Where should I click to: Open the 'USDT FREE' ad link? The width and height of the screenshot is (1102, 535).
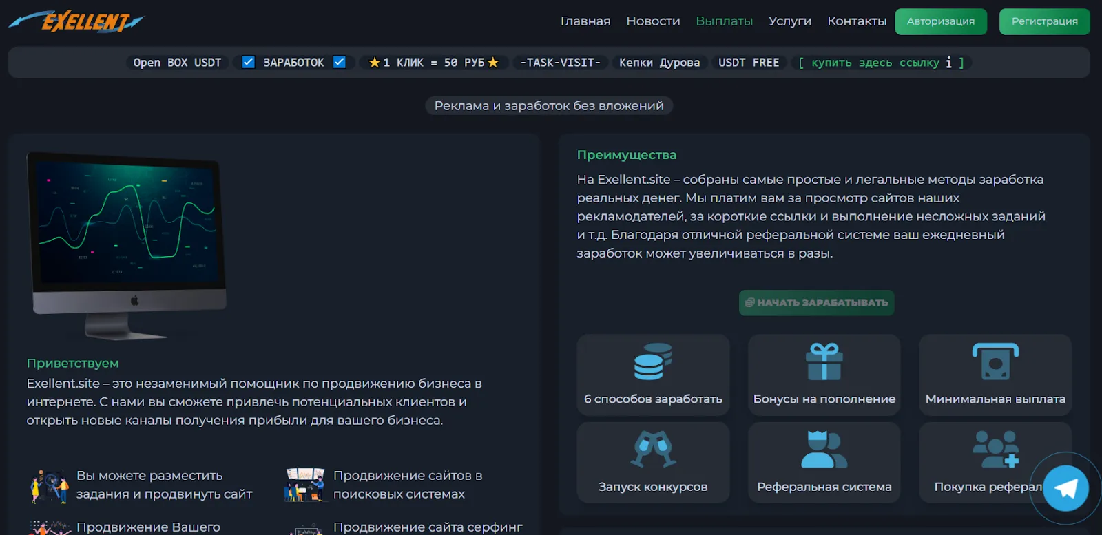coord(749,63)
